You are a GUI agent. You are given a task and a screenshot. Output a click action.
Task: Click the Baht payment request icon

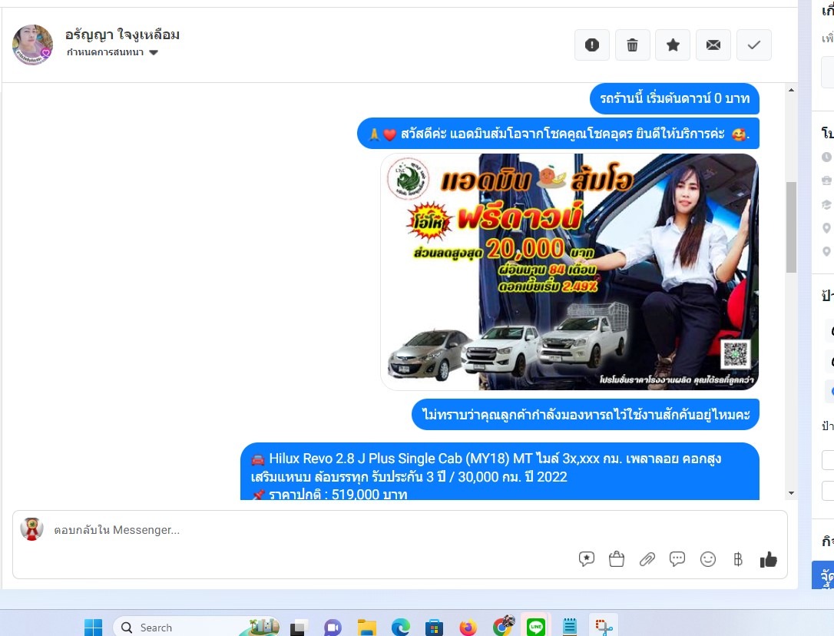(738, 559)
